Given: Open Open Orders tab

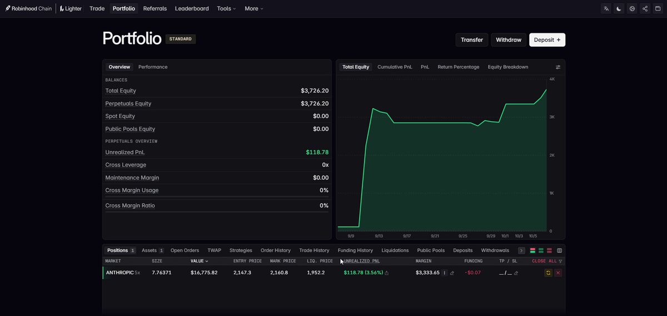Looking at the screenshot, I should point(185,250).
